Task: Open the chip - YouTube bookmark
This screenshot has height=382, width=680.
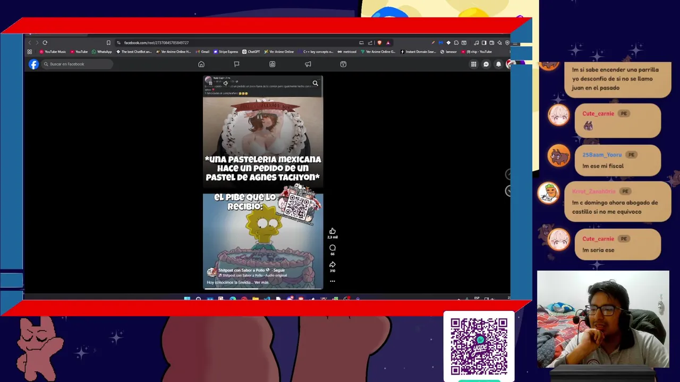Action: [477, 52]
